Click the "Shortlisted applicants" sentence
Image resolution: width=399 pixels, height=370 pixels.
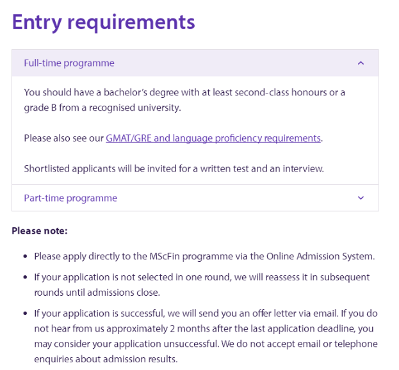pyautogui.click(x=174, y=169)
